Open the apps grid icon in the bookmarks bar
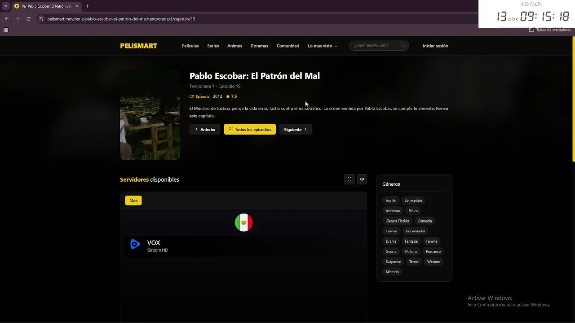 coord(6,30)
